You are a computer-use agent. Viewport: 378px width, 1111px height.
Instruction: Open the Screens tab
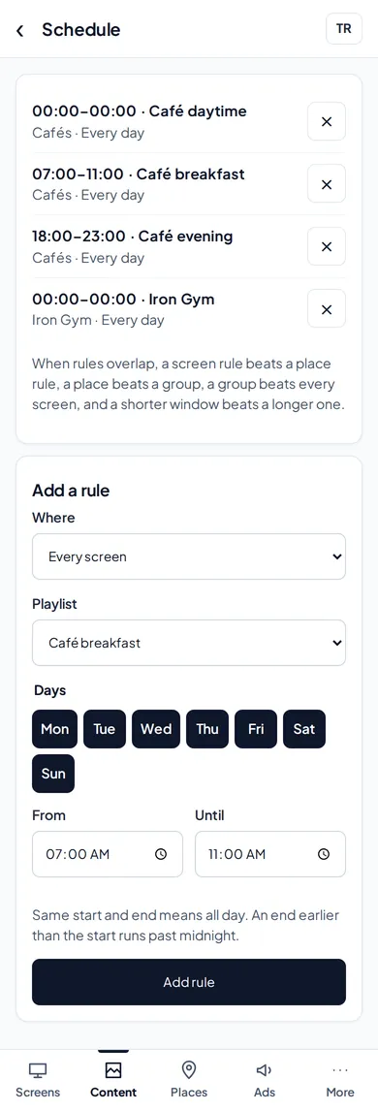[38, 1080]
